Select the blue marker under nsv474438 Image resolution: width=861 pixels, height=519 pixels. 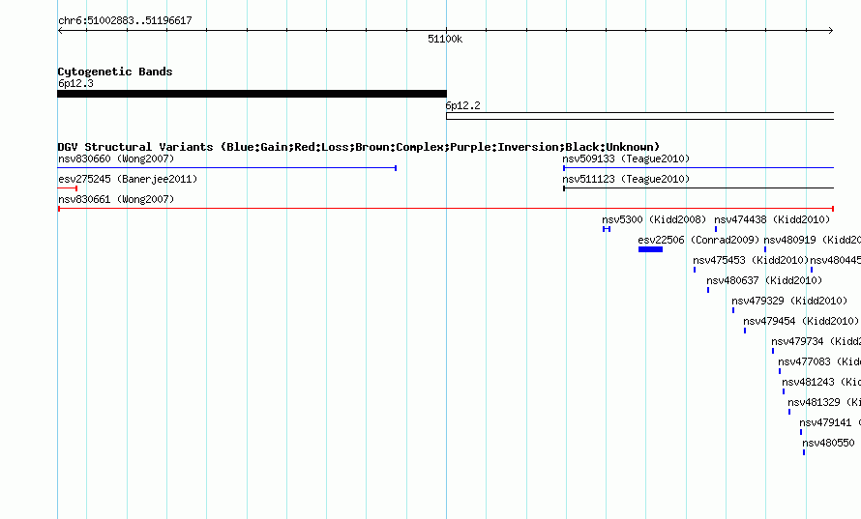[716, 229]
